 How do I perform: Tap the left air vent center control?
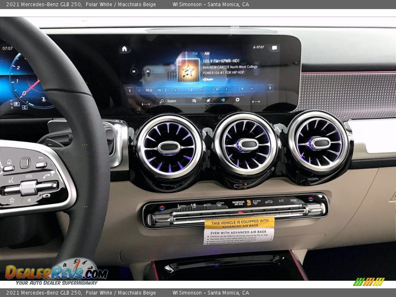click(x=169, y=148)
